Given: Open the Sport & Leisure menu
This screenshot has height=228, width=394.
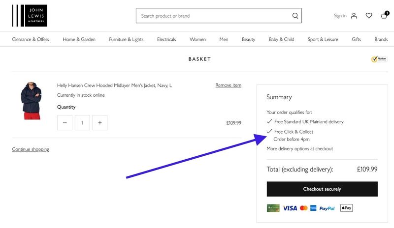Looking at the screenshot, I should tap(323, 39).
